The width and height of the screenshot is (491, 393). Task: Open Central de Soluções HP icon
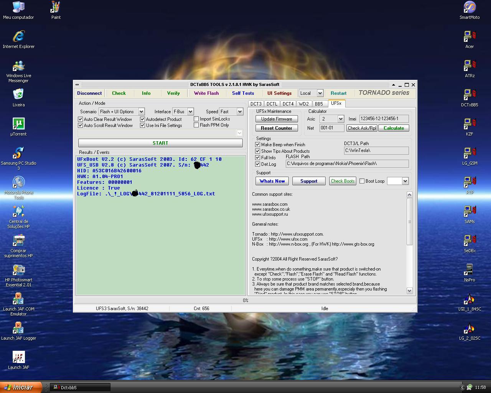point(18,217)
